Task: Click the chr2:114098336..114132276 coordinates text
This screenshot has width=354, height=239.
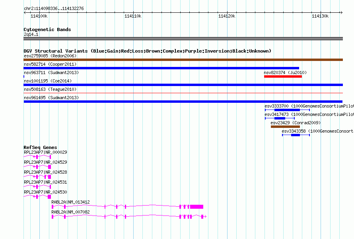Action: point(54,9)
